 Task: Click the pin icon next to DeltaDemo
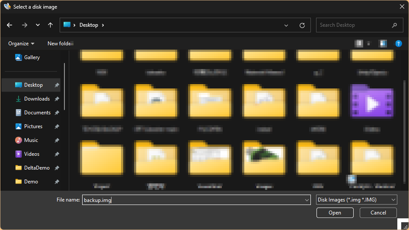57,168
